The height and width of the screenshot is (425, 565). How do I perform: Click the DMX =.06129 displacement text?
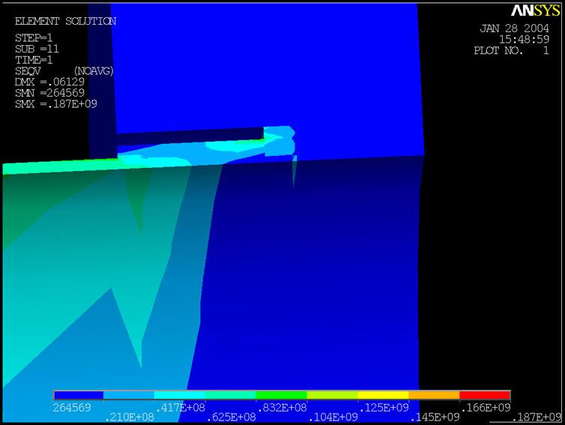tap(49, 82)
